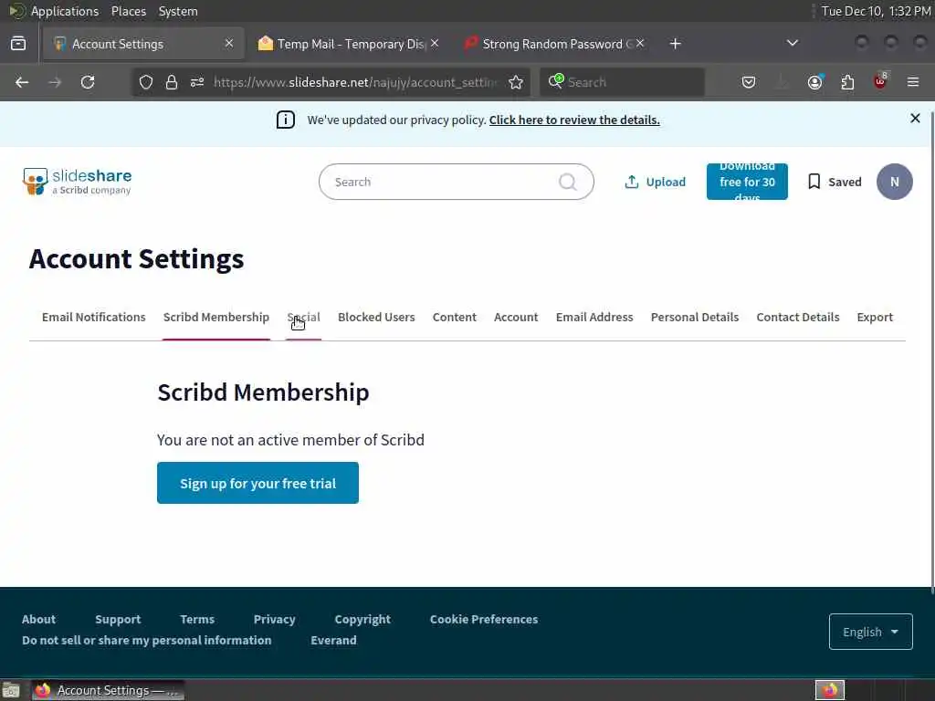Image resolution: width=935 pixels, height=701 pixels.
Task: Open the N user avatar menu
Action: point(895,182)
